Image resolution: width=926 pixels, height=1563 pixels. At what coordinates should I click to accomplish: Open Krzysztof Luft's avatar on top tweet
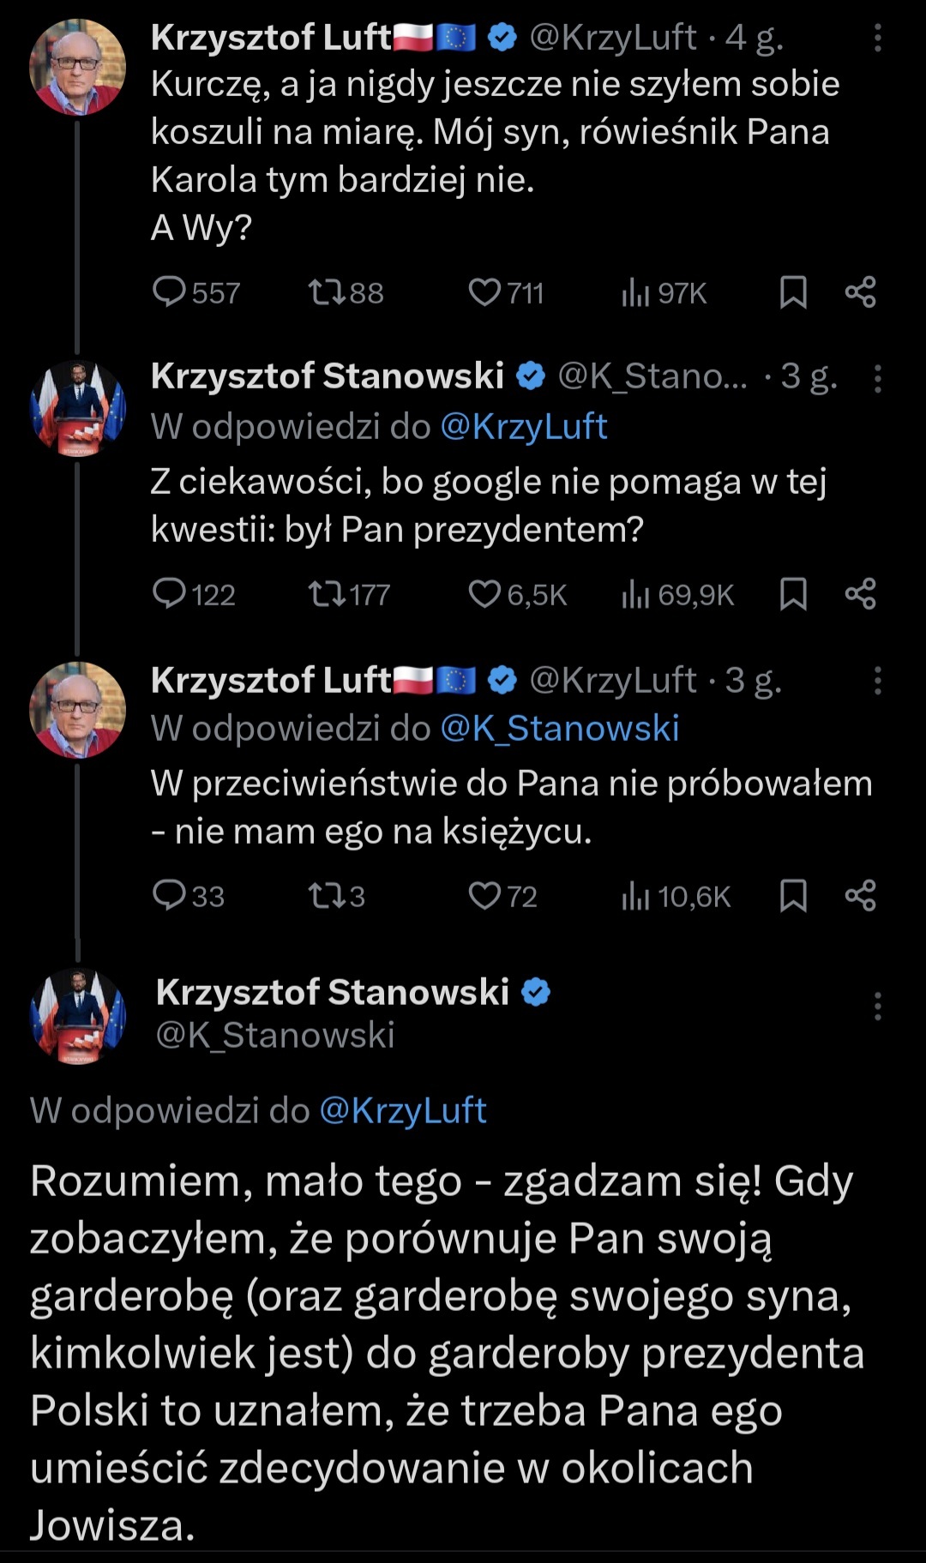point(77,67)
